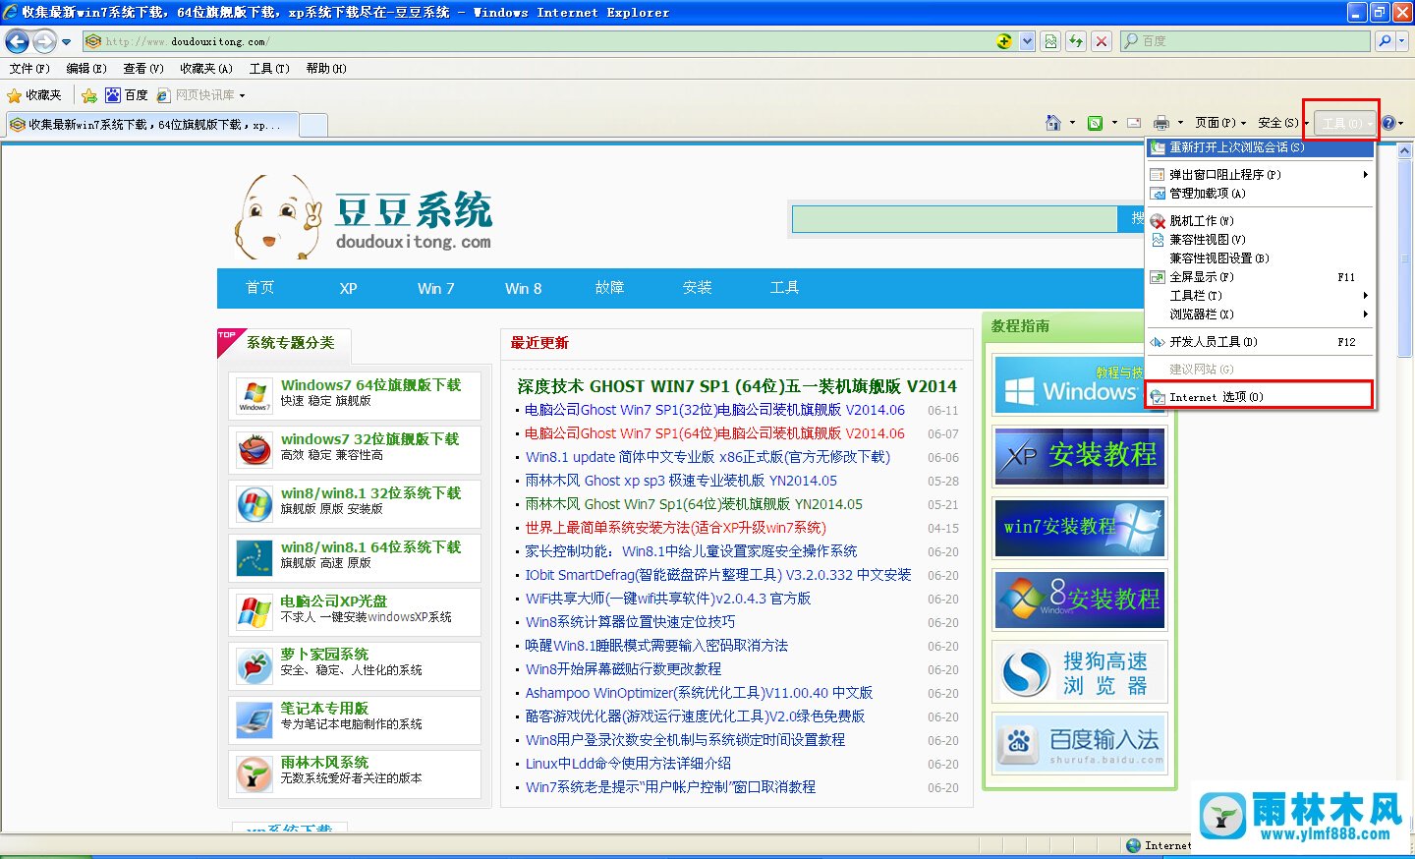Choose 重新打开上次浏览会话(S)
The width and height of the screenshot is (1415, 859).
pyautogui.click(x=1261, y=147)
